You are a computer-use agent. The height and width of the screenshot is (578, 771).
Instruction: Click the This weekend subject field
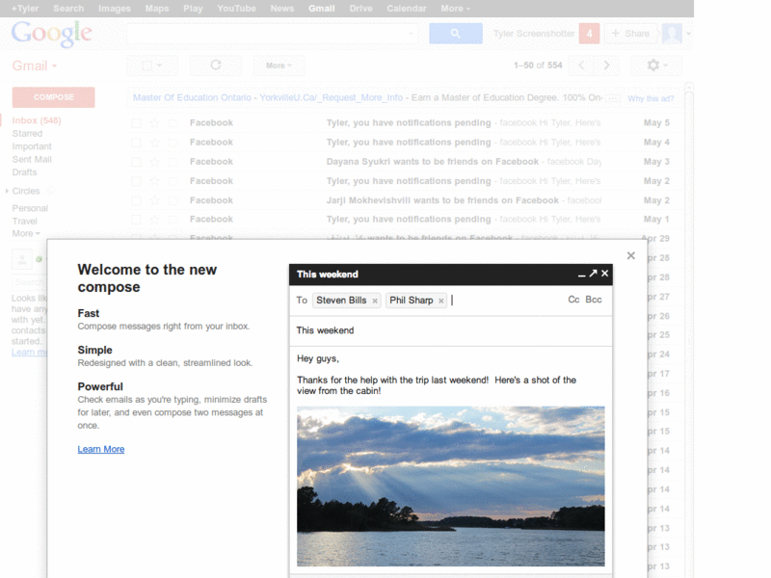click(451, 330)
